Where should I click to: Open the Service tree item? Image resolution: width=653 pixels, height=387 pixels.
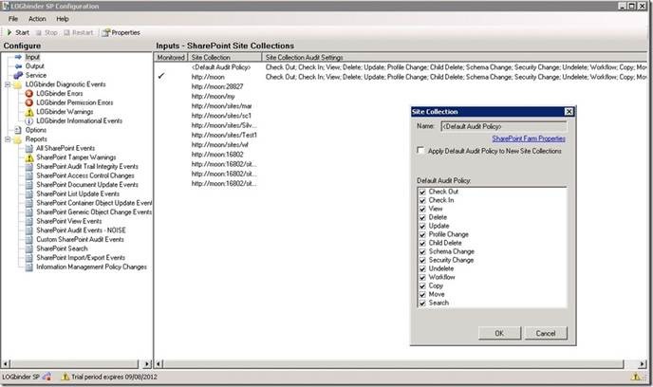35,75
